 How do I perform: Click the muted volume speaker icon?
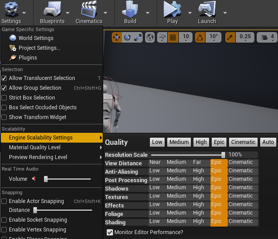pyautogui.click(x=34, y=179)
